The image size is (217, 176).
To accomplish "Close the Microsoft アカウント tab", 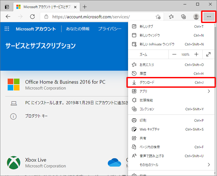I will click(75, 7).
